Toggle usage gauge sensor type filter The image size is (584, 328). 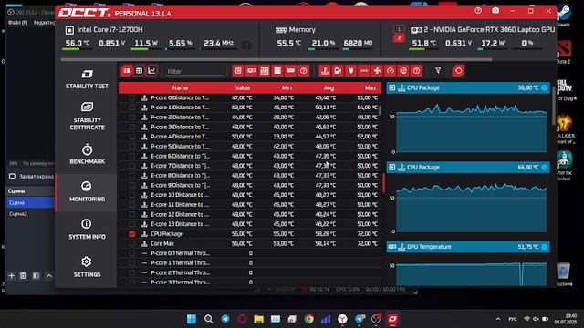coord(391,71)
